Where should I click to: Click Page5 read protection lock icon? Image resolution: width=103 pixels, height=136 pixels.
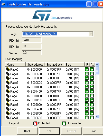[x=87, y=91]
